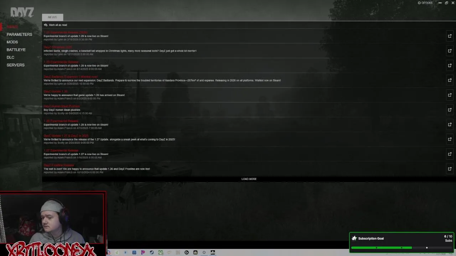456x256 pixels.
Task: Click the Mark all as read eye icon
Action: [46, 25]
